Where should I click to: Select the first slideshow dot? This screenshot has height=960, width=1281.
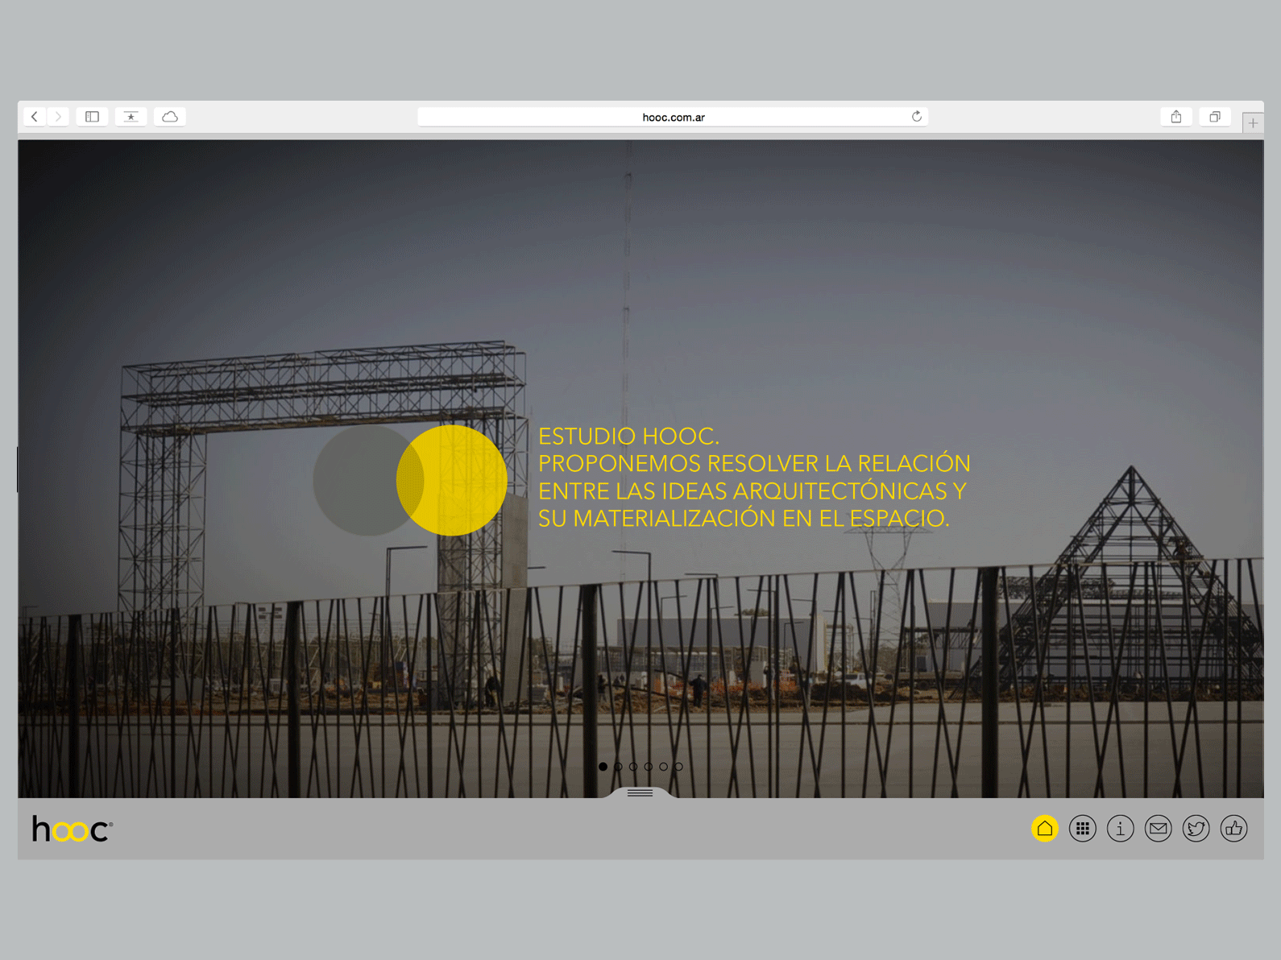(x=603, y=767)
